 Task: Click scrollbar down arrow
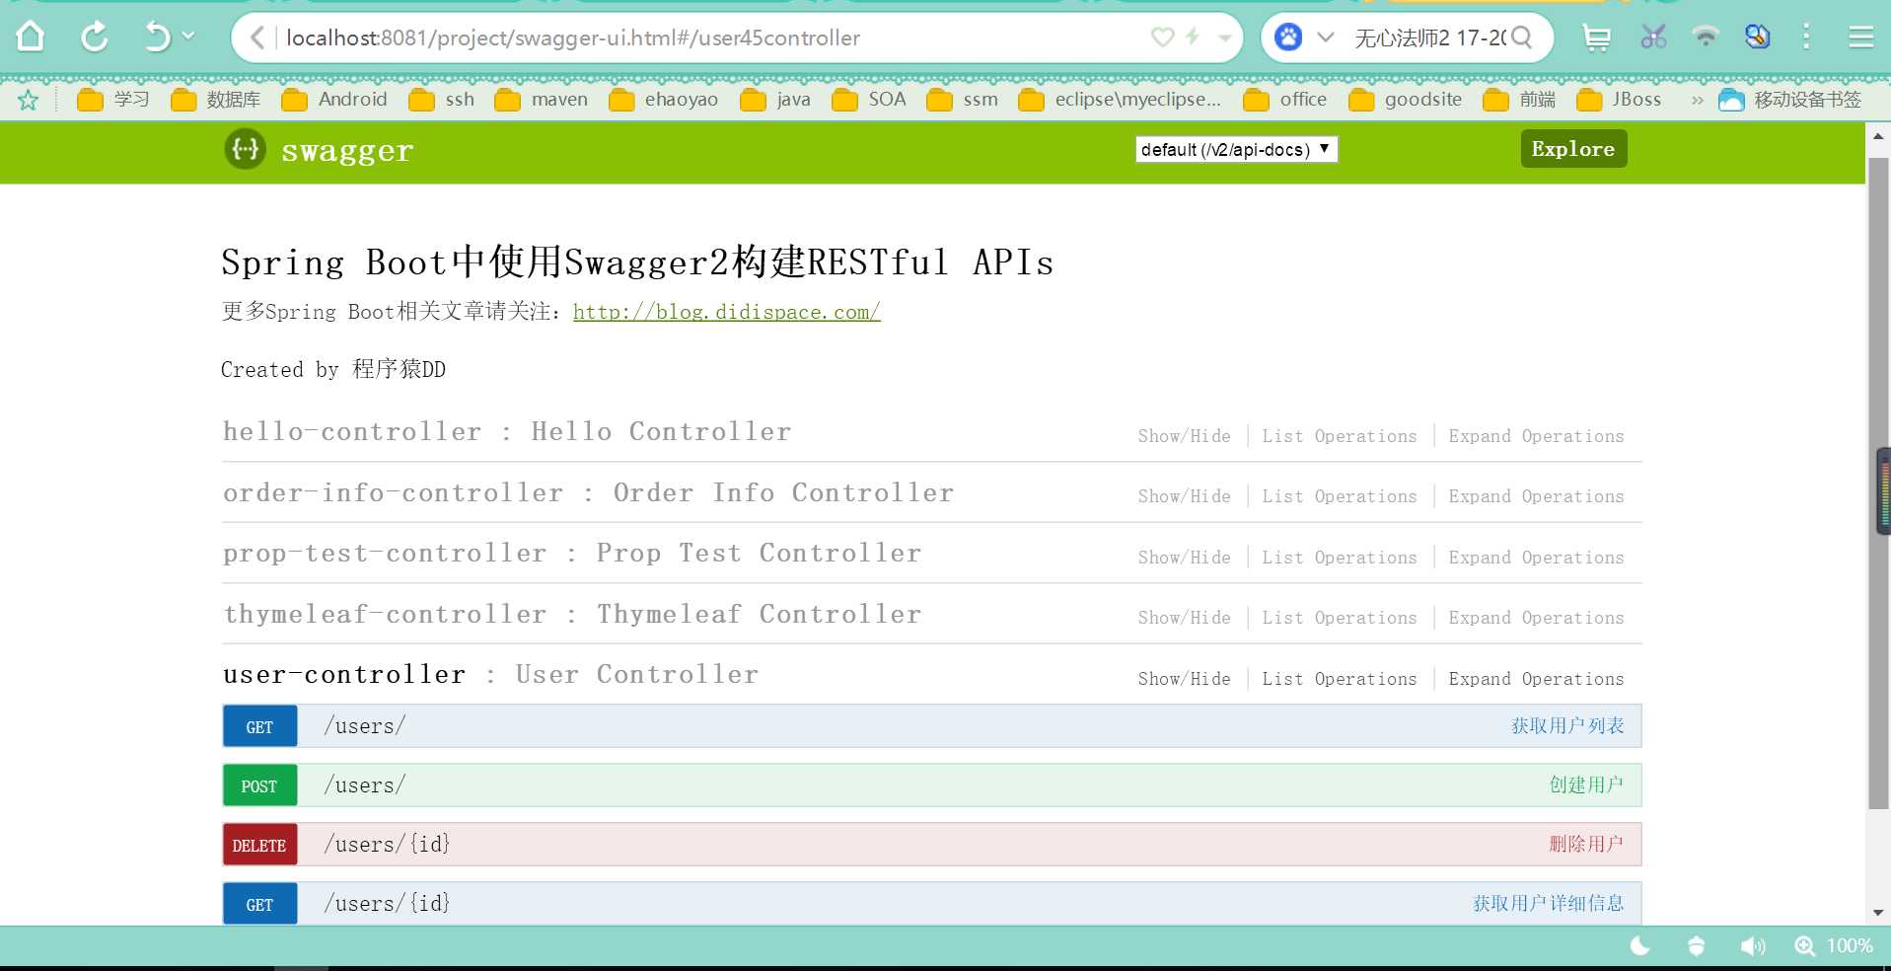(1877, 914)
